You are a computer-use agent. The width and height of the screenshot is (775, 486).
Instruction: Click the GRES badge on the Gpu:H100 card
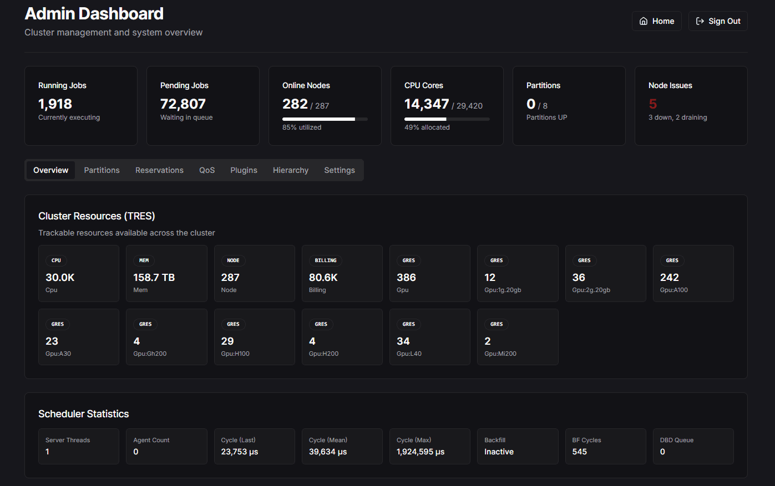(233, 324)
